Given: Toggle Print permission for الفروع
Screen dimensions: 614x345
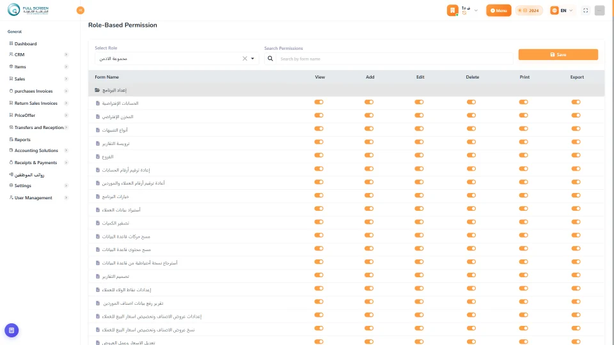Looking at the screenshot, I should 524,155.
